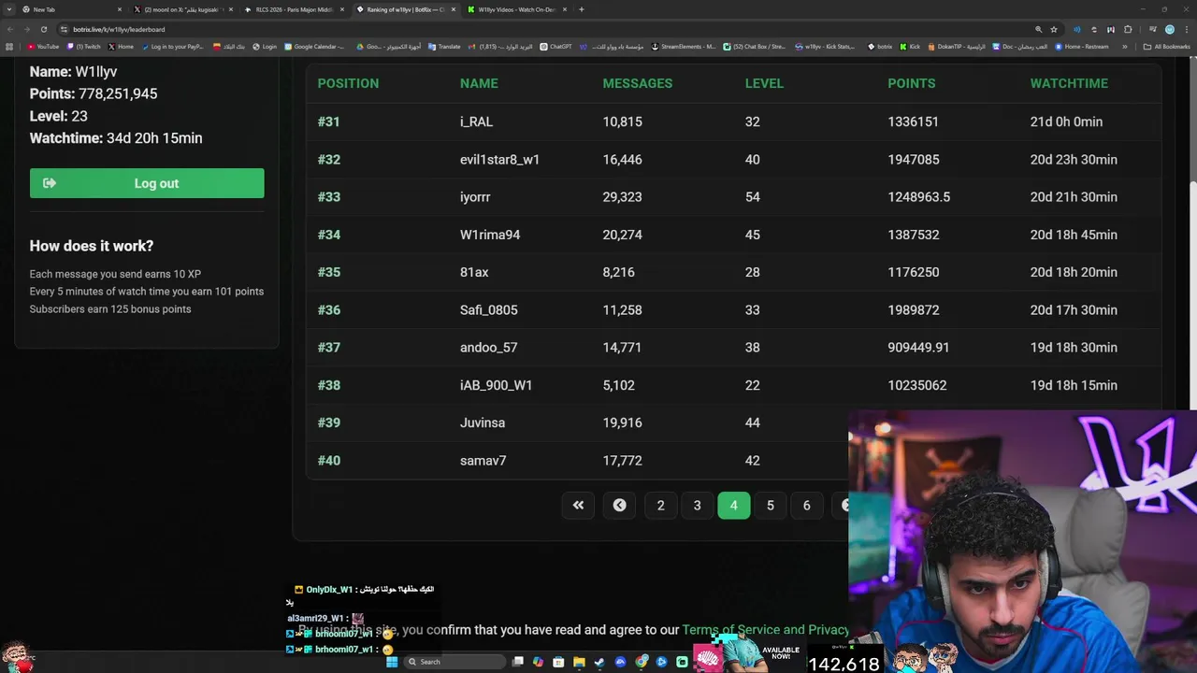1197x673 pixels.
Task: Click position #32 cell
Action: [x=329, y=160]
